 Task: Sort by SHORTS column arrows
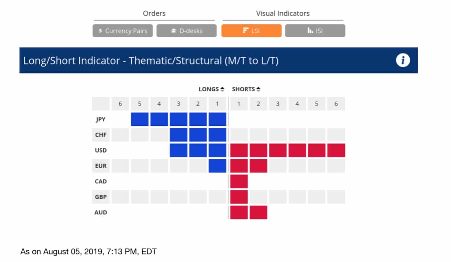pos(258,89)
